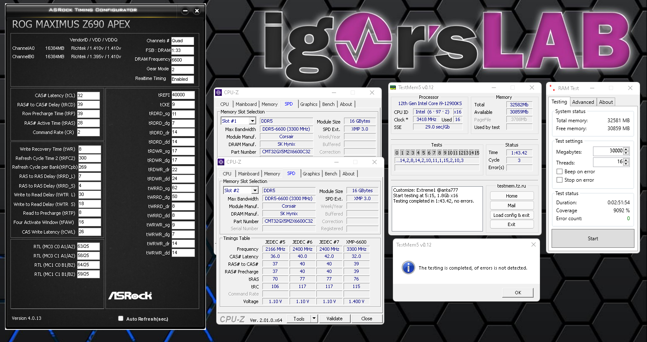Click the Refresh Cycle Time 2 (tRFC2) field
The width and height of the screenshot is (647, 342).
(90, 158)
